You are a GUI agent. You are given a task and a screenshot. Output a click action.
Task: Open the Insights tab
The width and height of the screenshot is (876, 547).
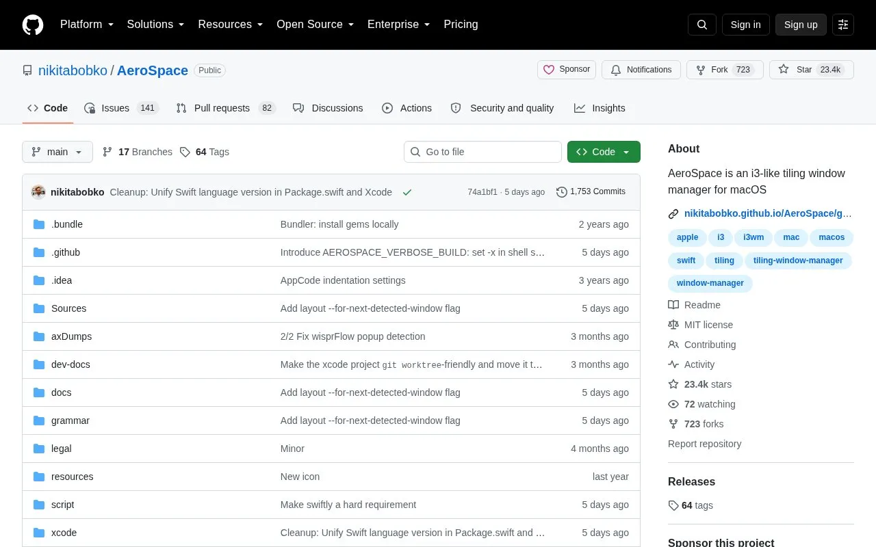600,108
